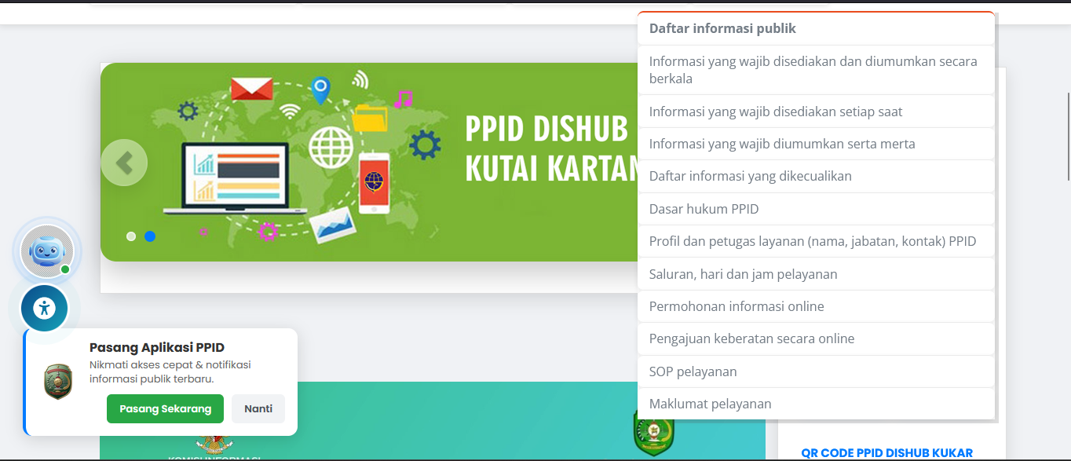Viewport: 1071px width, 461px height.
Task: Open Daftar informasi yang dikecualikan
Action: coord(817,176)
